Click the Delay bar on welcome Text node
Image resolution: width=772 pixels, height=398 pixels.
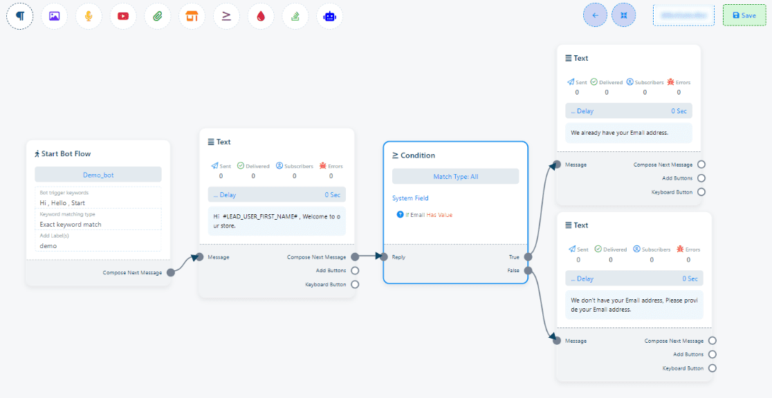pos(277,195)
